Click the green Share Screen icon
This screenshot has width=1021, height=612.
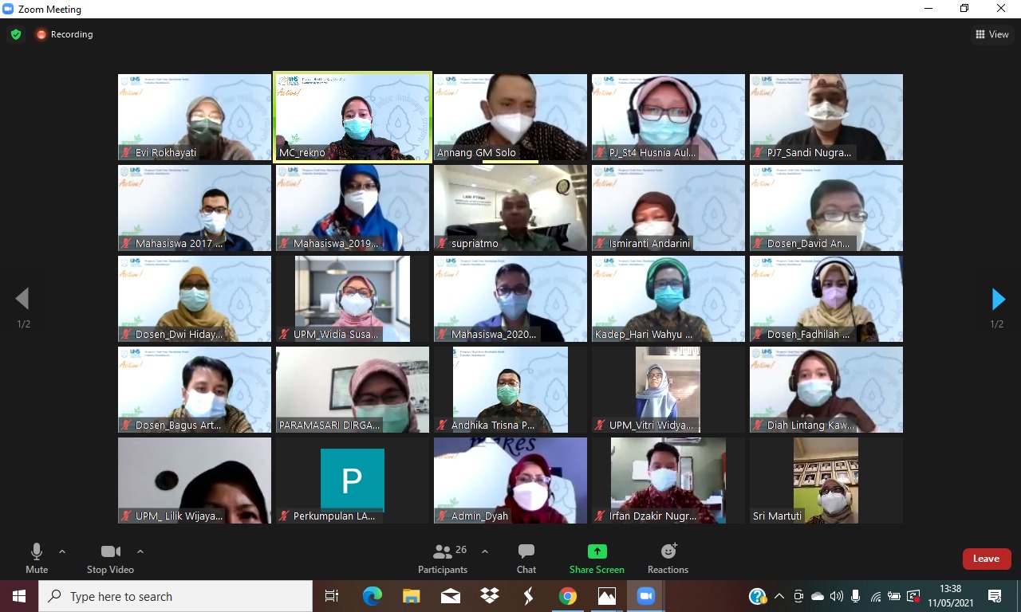click(x=597, y=552)
